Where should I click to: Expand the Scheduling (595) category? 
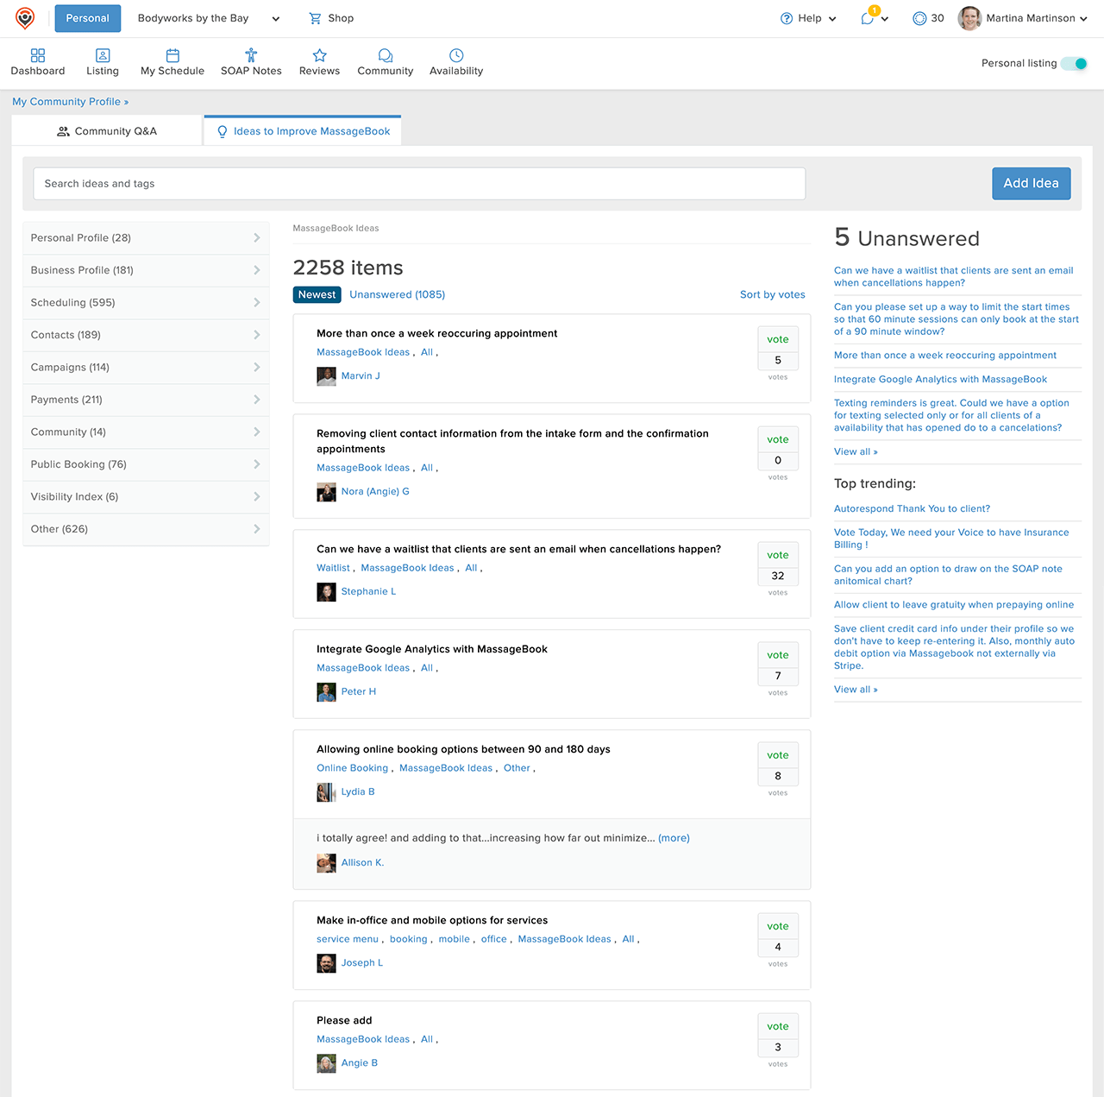(146, 303)
